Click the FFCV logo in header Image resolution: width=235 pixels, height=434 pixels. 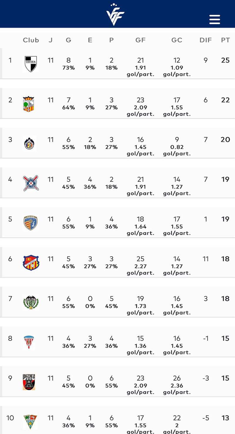(115, 15)
